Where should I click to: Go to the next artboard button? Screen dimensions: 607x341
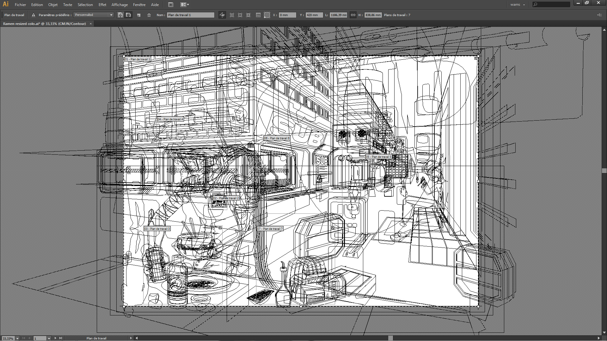pyautogui.click(x=55, y=338)
